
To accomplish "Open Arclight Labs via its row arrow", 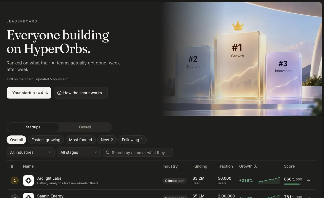I will tap(309, 180).
